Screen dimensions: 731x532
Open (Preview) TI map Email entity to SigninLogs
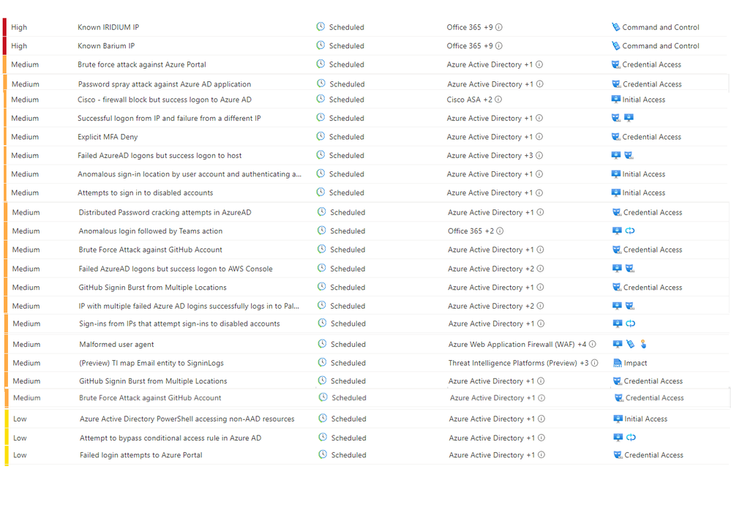[x=151, y=363]
